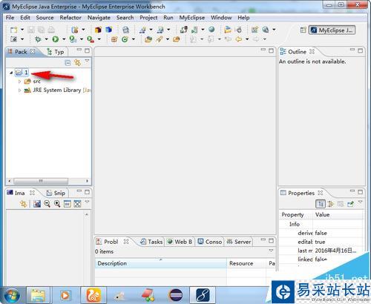Open Package Explorer view menu triangle
Viewport: 371px width, 304px height.
click(87, 61)
